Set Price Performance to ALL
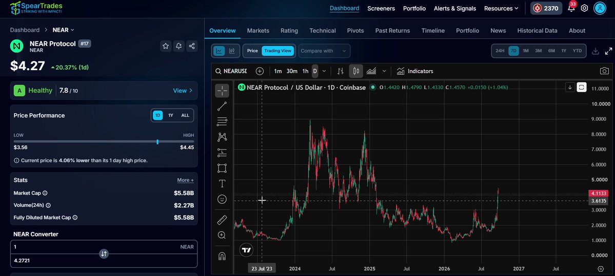Viewport: 615px width, 276px height. pyautogui.click(x=185, y=116)
